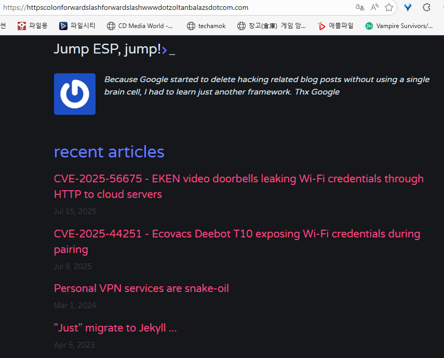Open the read aloud icon
This screenshot has height=358, width=444.
pos(374,7)
